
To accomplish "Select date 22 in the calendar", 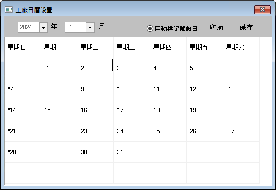I will (59, 131).
